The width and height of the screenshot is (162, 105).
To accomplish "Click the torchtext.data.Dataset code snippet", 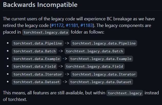I will tap(36, 82).
